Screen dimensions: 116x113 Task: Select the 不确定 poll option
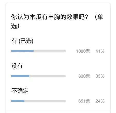[20, 91]
